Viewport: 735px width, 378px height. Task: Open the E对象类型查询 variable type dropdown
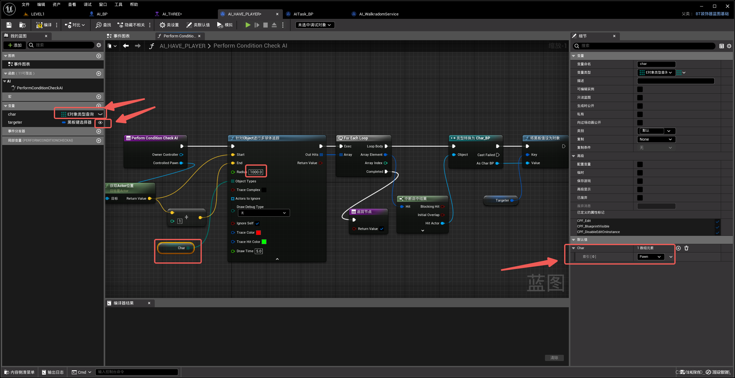point(100,114)
